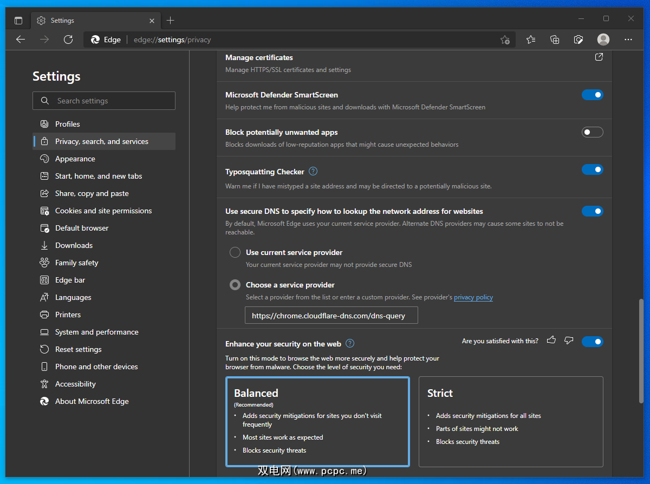Image resolution: width=650 pixels, height=484 pixels.
Task: Click the browser refresh icon
Action: (68, 40)
